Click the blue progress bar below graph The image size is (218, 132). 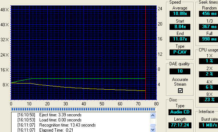pos(83,109)
